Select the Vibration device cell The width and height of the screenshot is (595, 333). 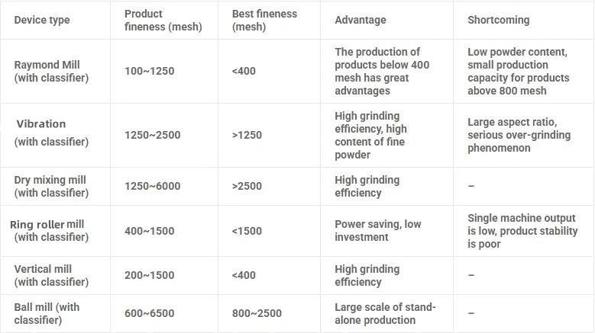(51, 133)
